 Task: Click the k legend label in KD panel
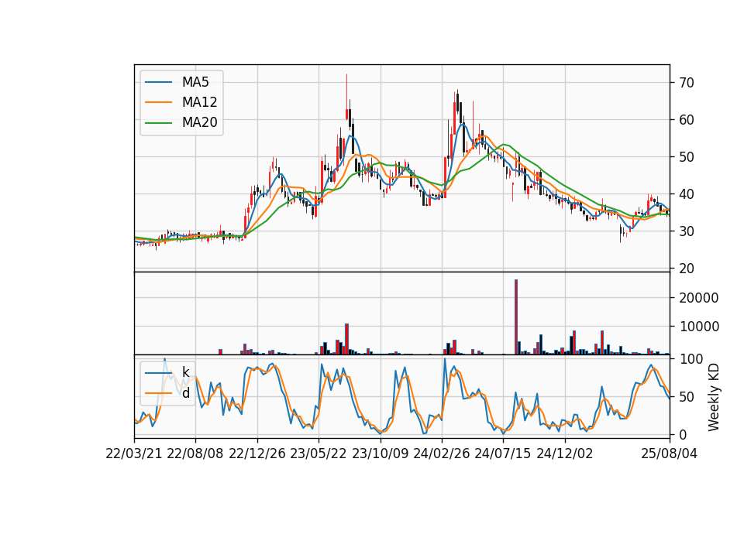click(x=185, y=372)
